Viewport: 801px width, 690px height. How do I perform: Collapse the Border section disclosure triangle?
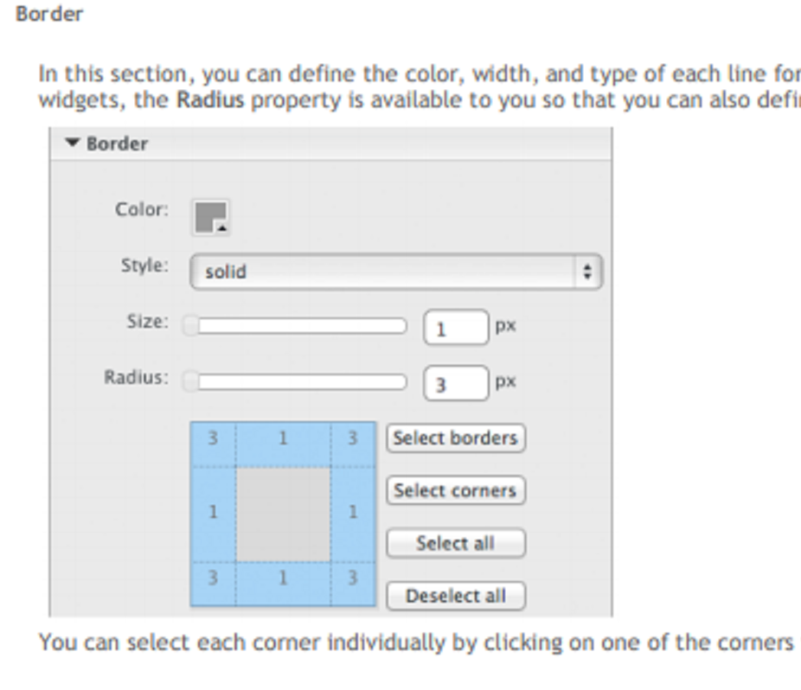point(72,144)
